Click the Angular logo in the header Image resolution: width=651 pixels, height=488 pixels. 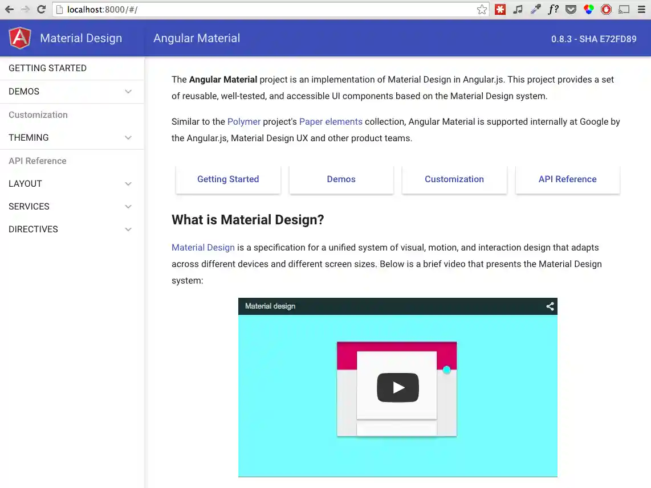20,38
